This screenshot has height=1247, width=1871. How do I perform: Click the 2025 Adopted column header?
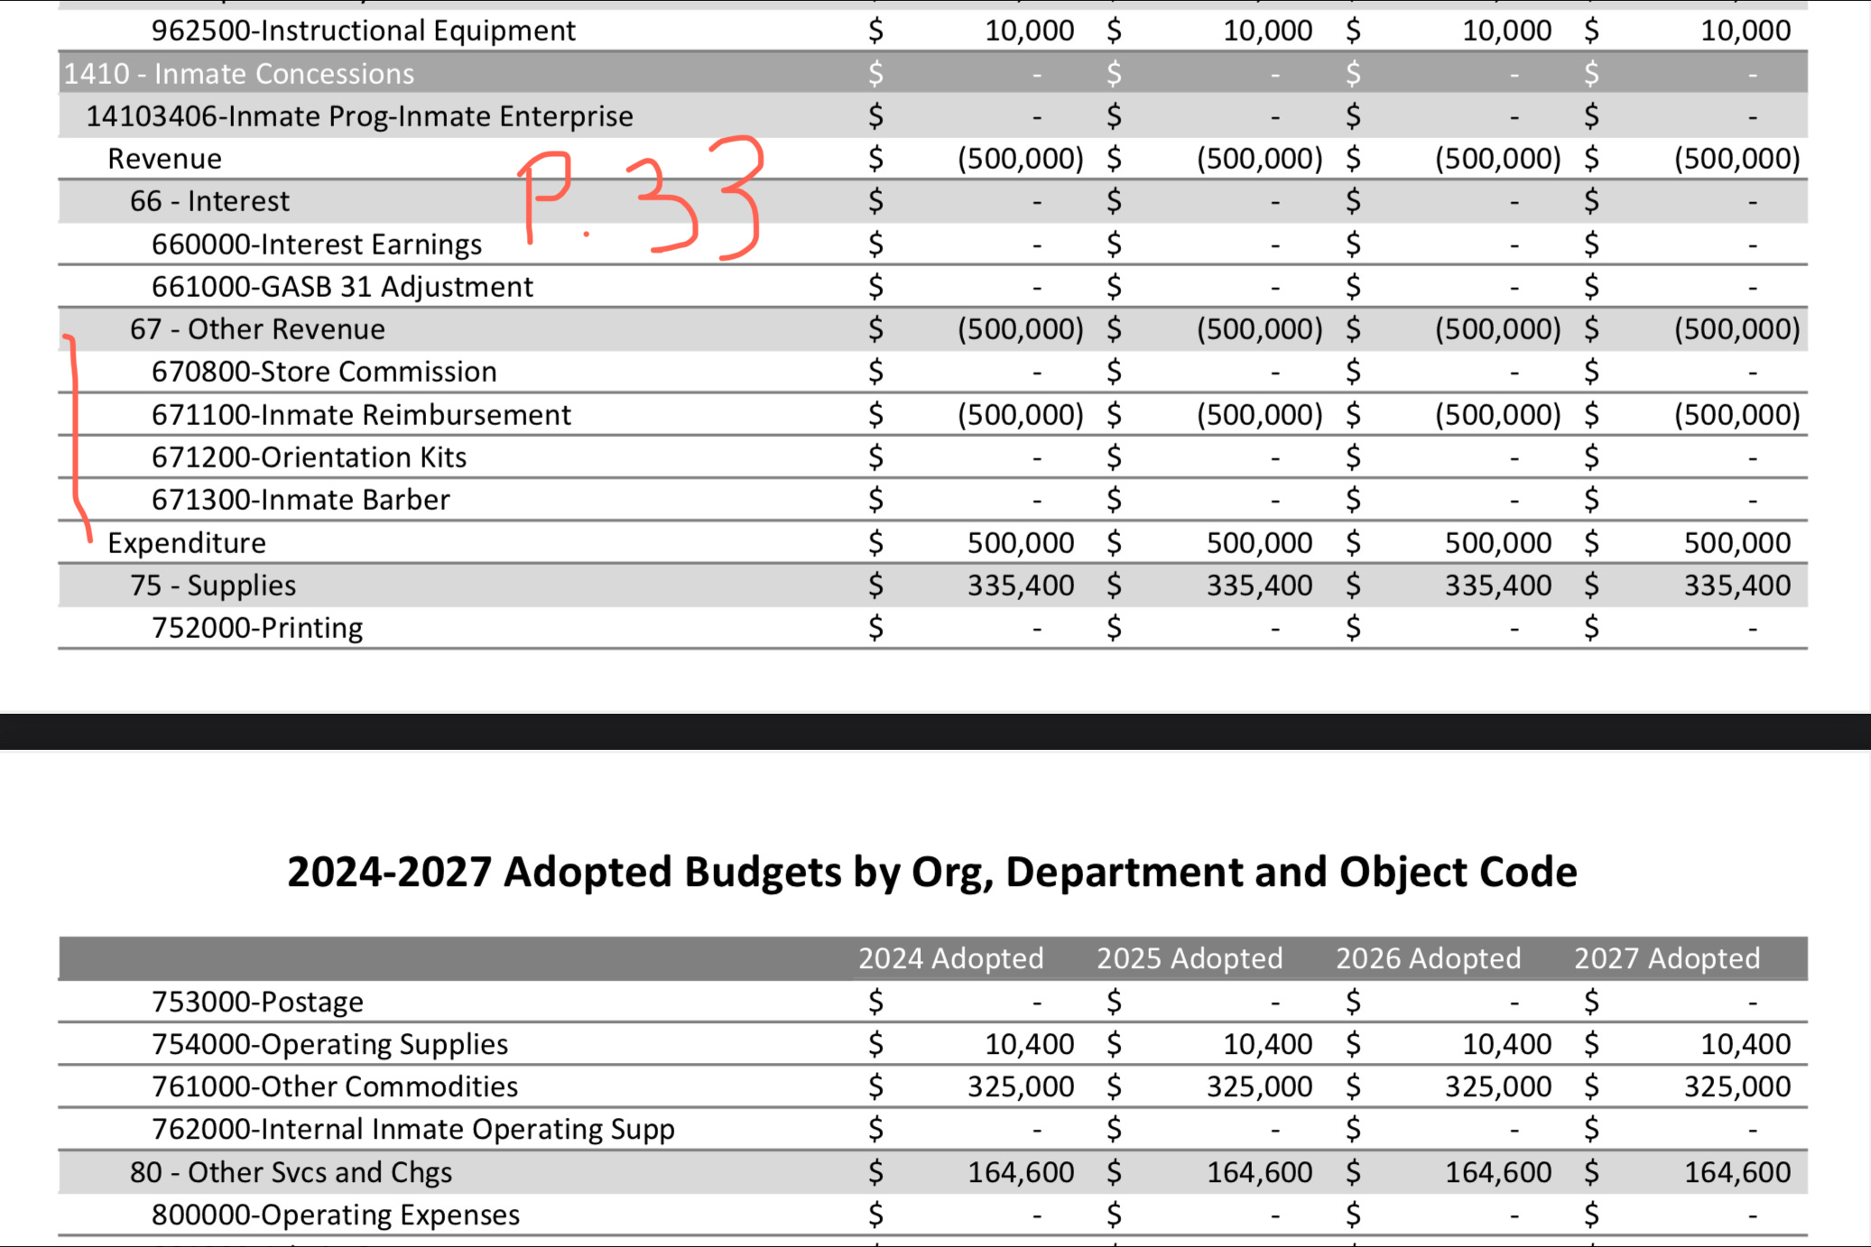[1189, 958]
